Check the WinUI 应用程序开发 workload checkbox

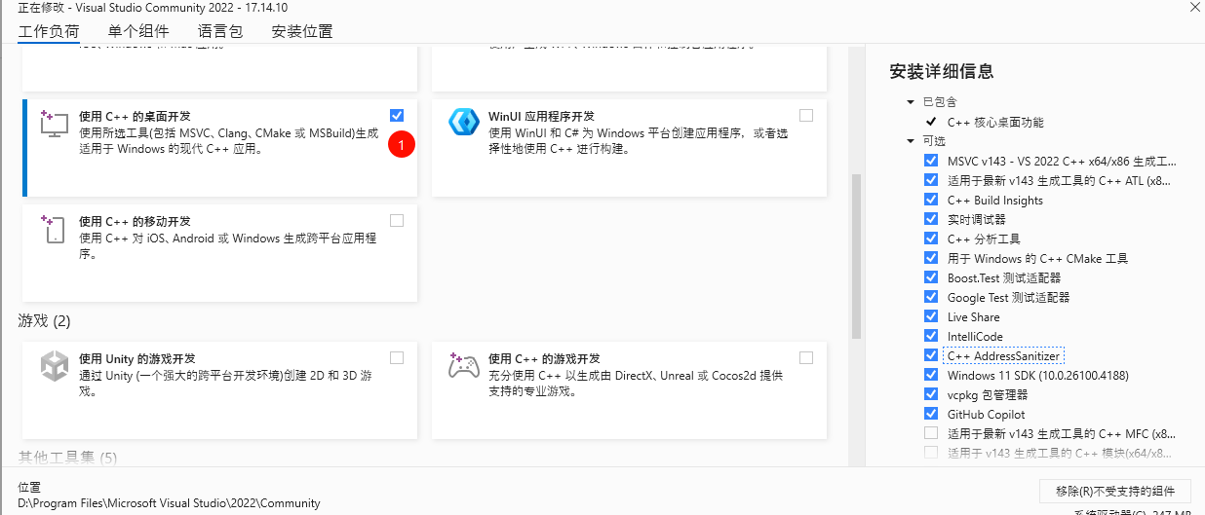point(806,115)
